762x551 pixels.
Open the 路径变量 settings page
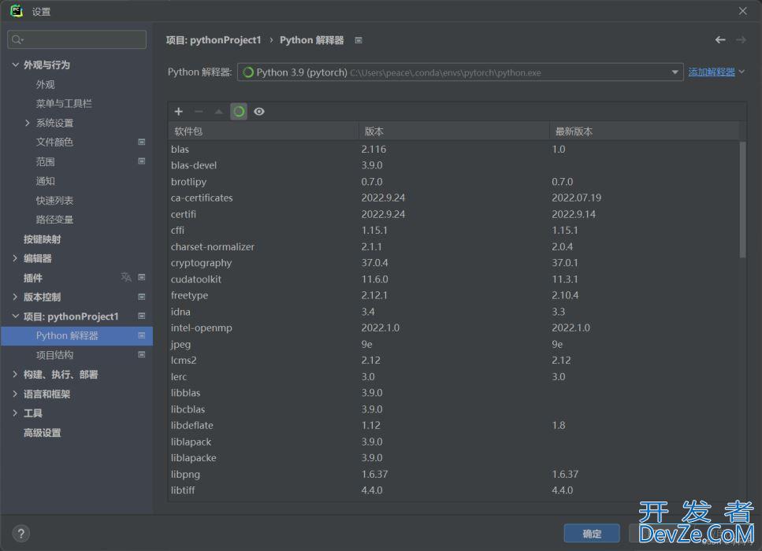(54, 220)
